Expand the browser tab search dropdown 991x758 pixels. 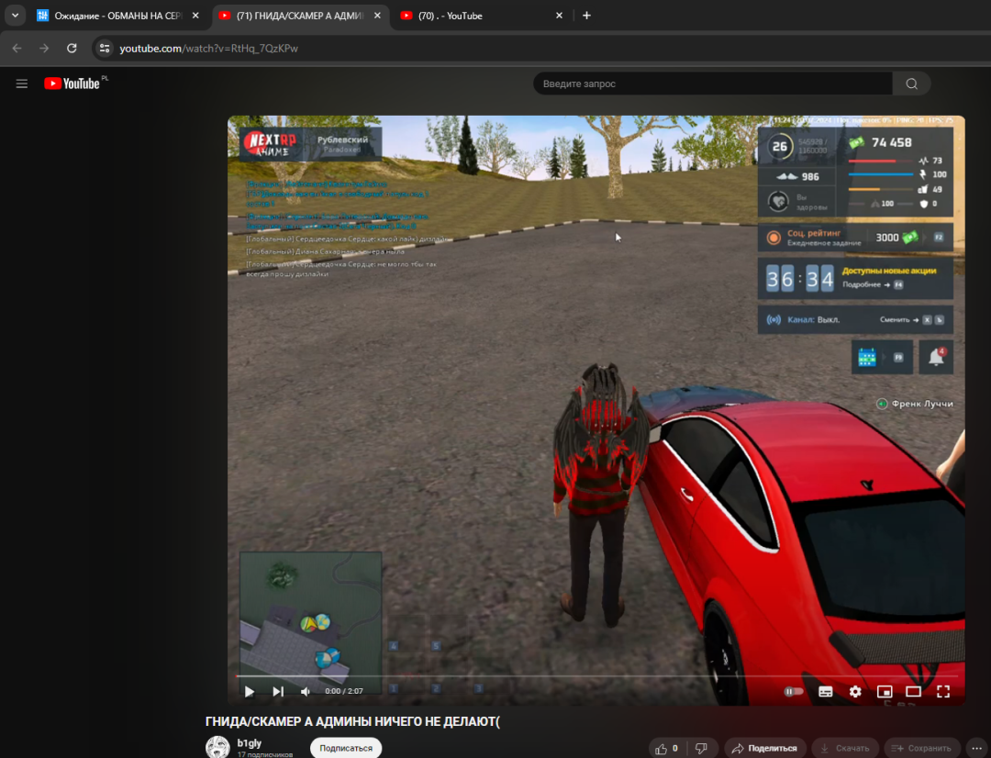coord(16,16)
